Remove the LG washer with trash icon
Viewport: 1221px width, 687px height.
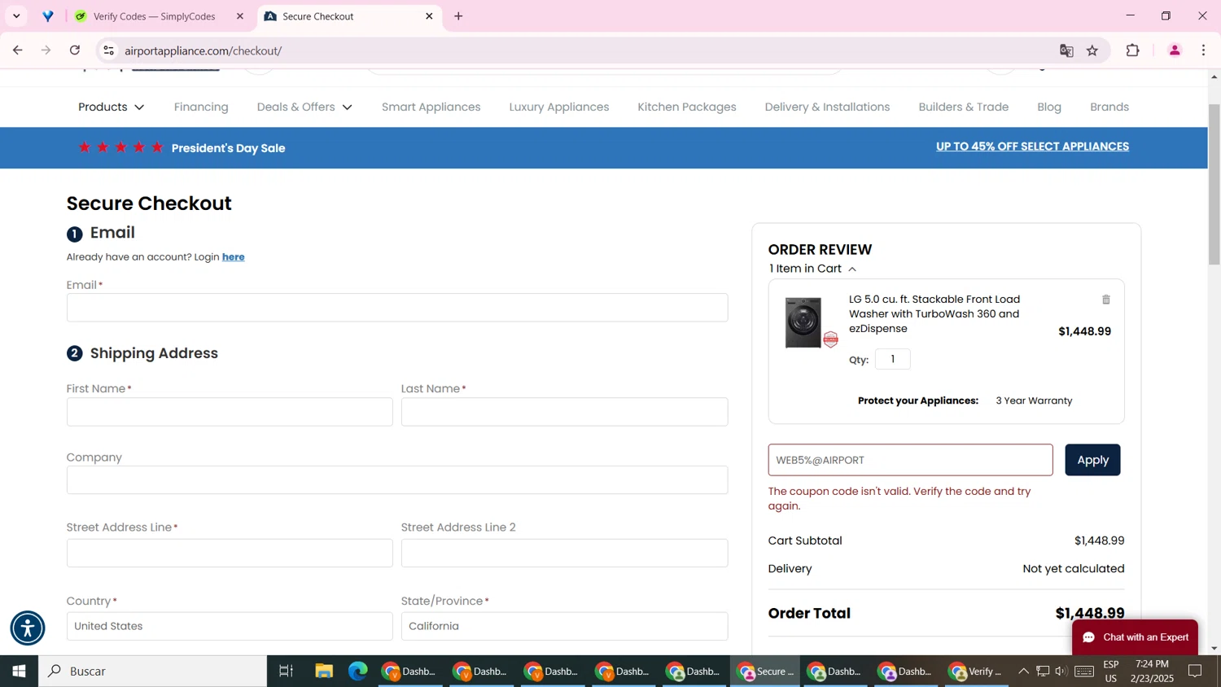click(x=1105, y=300)
